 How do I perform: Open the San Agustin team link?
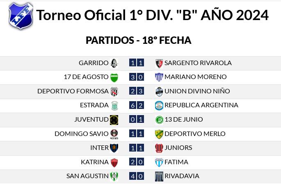pyautogui.click(x=87, y=176)
